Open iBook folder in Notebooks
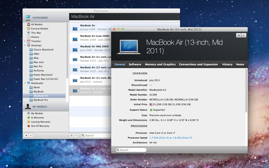This screenshot has height=168, width=269. coord(31,87)
